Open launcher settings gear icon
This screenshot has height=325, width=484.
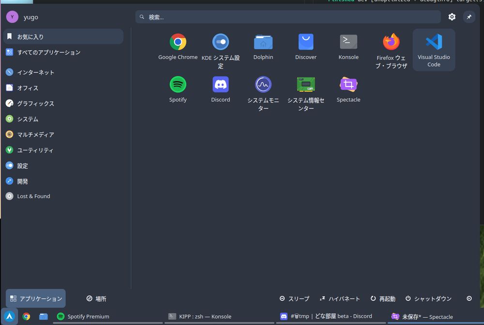coord(452,17)
